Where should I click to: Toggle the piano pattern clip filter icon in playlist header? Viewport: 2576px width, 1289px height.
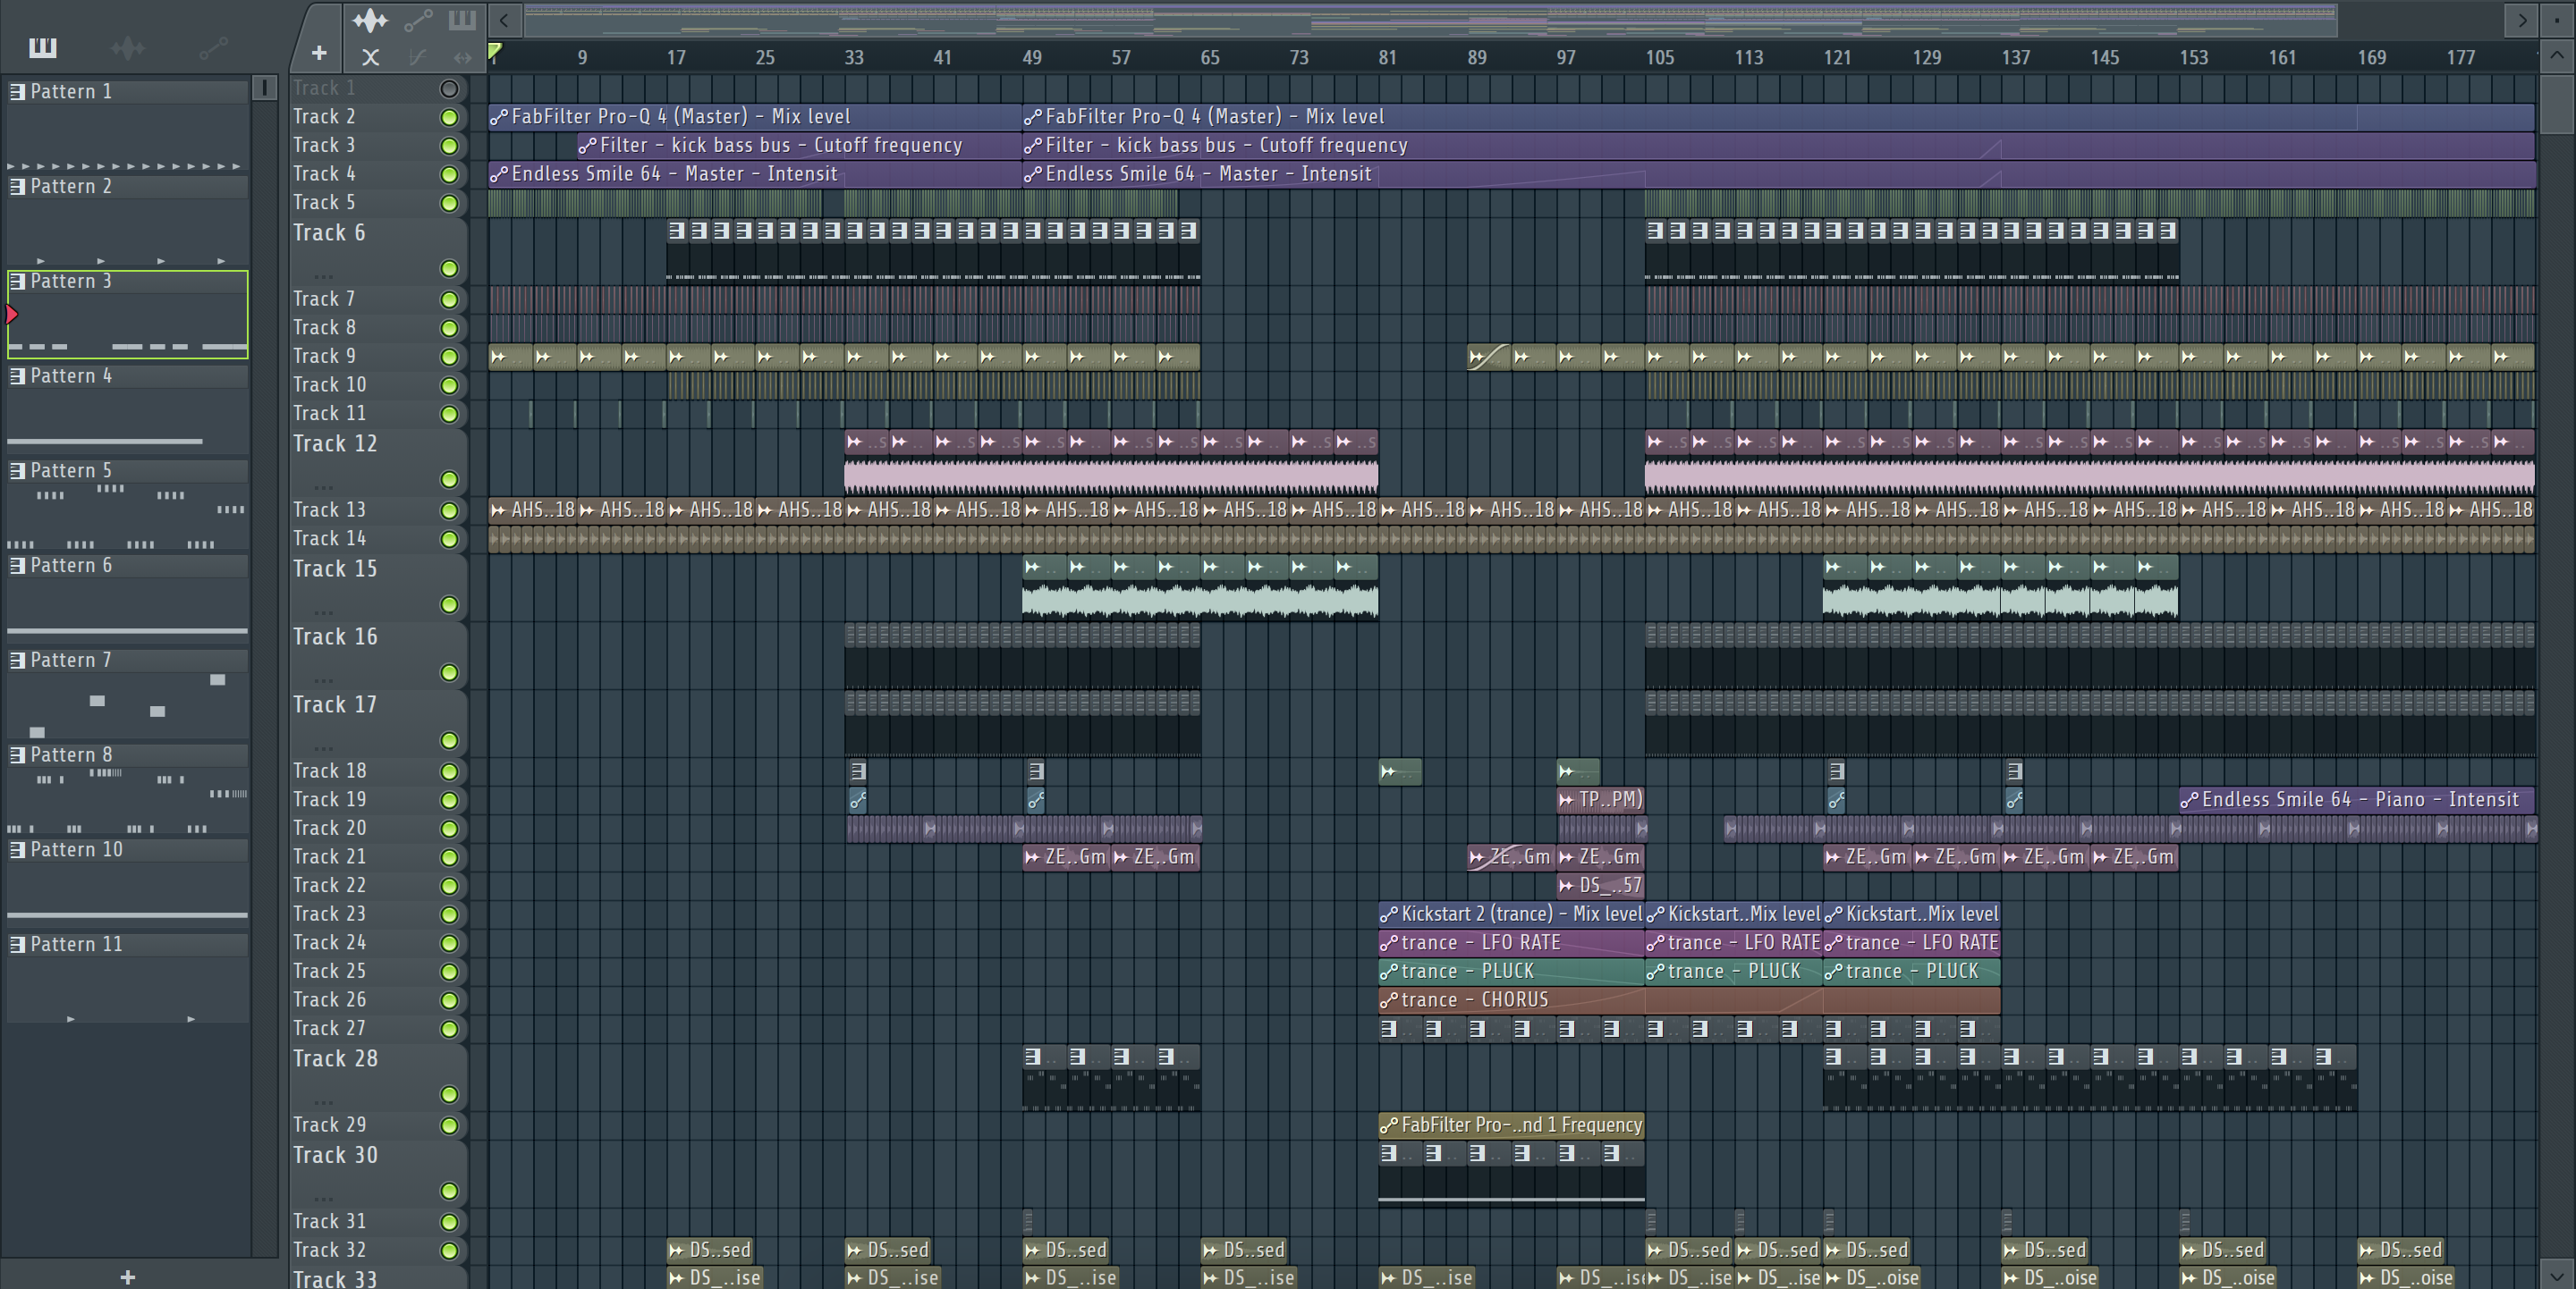coord(462,19)
